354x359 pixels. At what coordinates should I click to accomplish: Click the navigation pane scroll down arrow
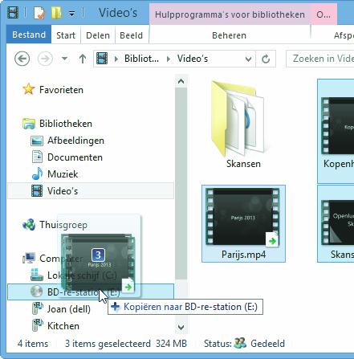(181, 327)
